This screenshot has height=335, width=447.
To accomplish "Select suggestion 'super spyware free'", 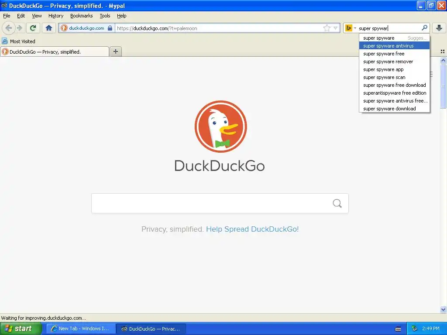I will tap(394, 54).
